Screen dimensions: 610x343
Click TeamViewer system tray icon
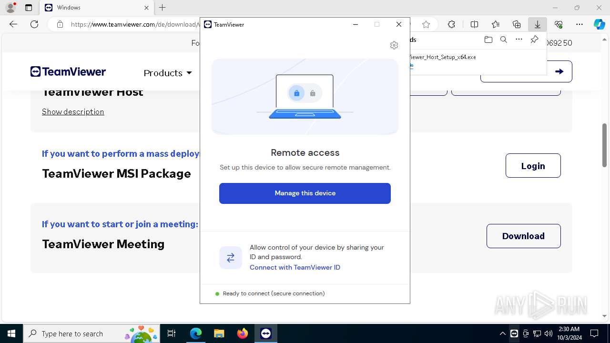(514, 333)
